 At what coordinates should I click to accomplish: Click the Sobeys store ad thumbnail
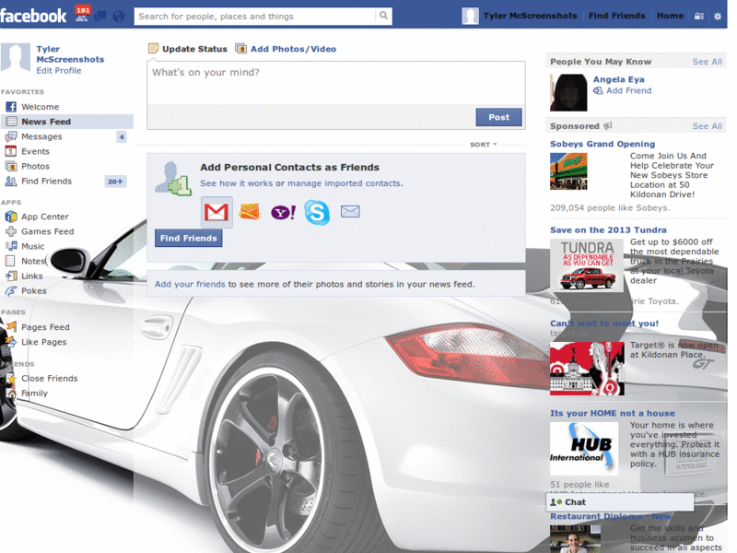tap(568, 171)
